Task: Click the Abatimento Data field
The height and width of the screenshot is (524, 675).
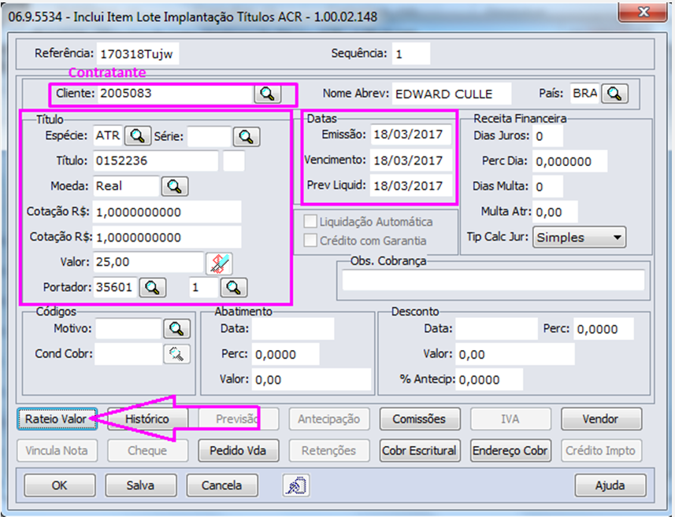Action: coord(293,330)
